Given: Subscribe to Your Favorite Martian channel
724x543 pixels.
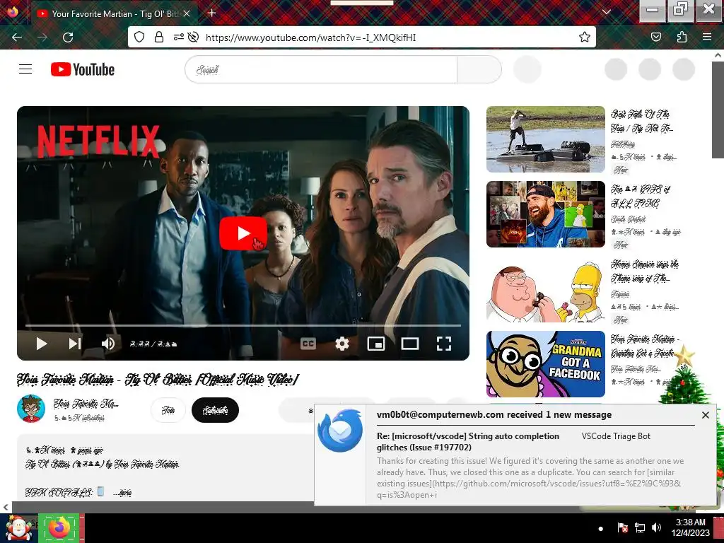Looking at the screenshot, I should 215,410.
